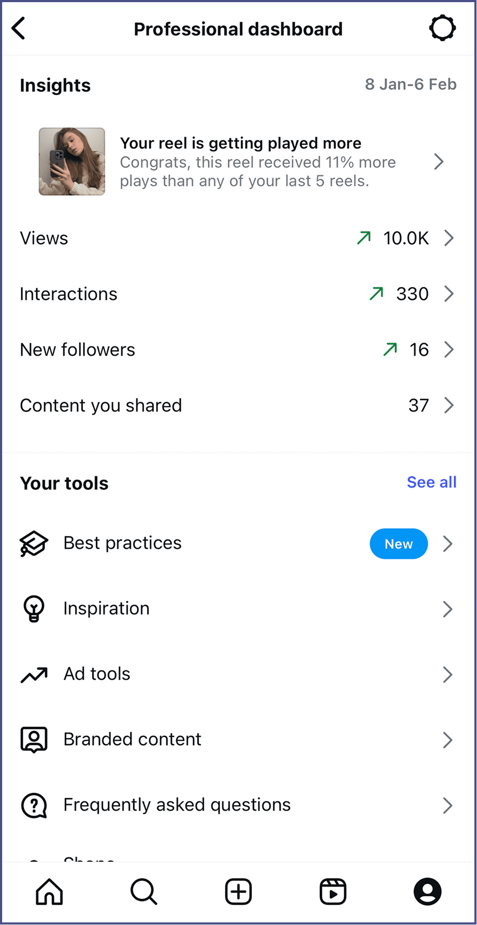Screen dimensions: 477x925
Task: Open the Search magnifier icon
Action: coord(143,891)
